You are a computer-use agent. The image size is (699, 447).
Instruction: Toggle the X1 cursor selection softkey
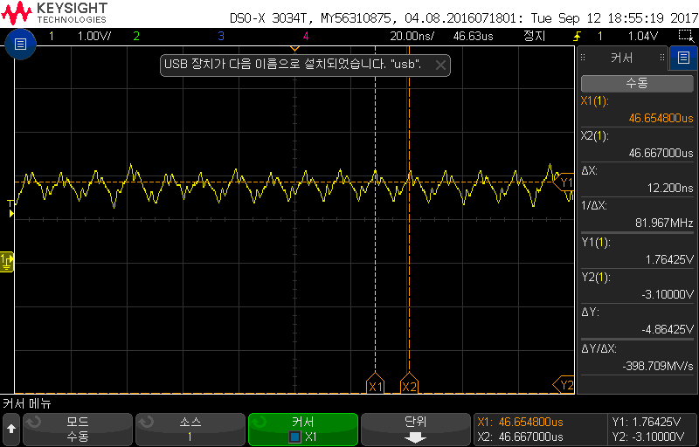[303, 429]
